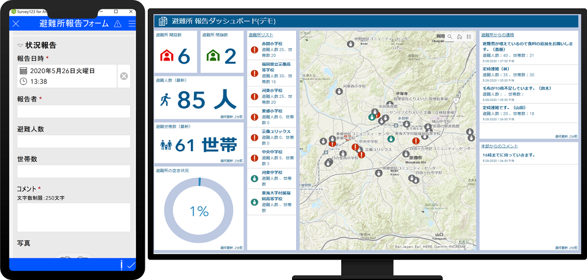Open the 避難所からの連絡 heading link

pos(497,34)
